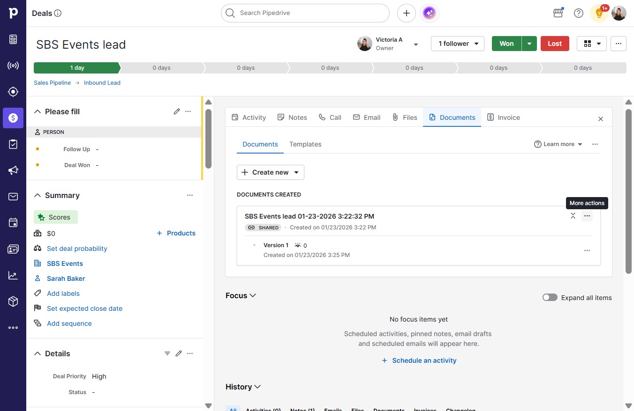
Task: Click the left panel scrollbar thumb
Action: point(209,139)
